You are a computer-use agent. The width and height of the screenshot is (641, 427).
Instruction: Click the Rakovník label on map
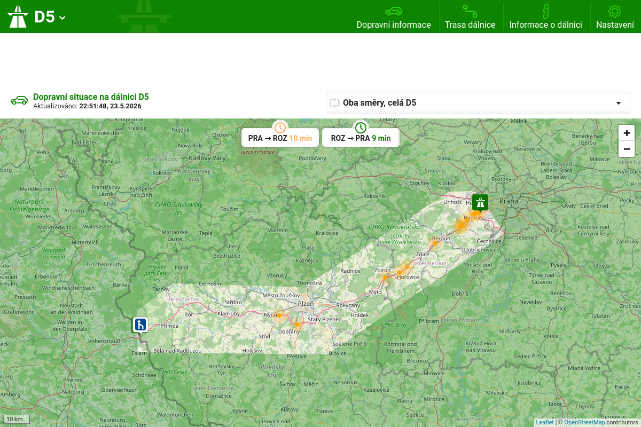click(374, 196)
